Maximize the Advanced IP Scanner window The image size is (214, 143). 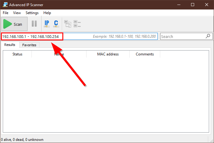(x=193, y=5)
